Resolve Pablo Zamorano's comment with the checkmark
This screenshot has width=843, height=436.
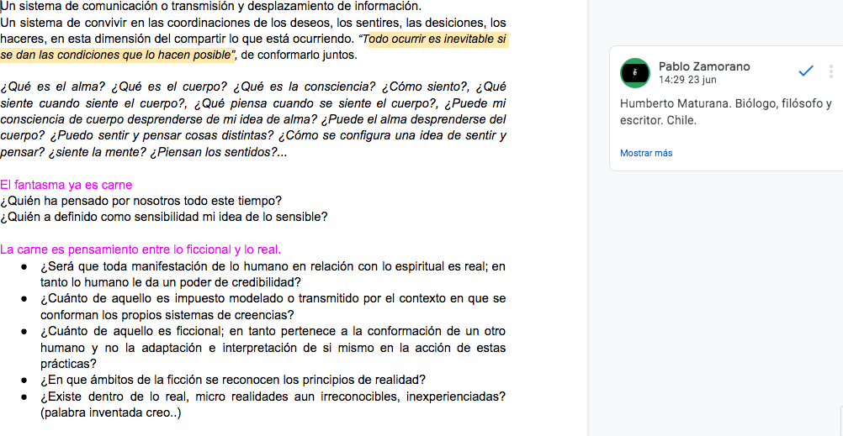tap(806, 72)
